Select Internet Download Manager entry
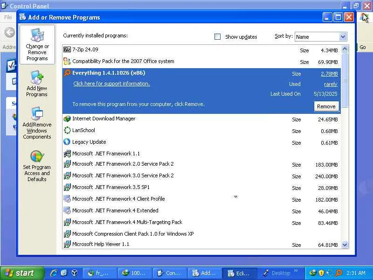This screenshot has width=373, height=280. (x=201, y=119)
